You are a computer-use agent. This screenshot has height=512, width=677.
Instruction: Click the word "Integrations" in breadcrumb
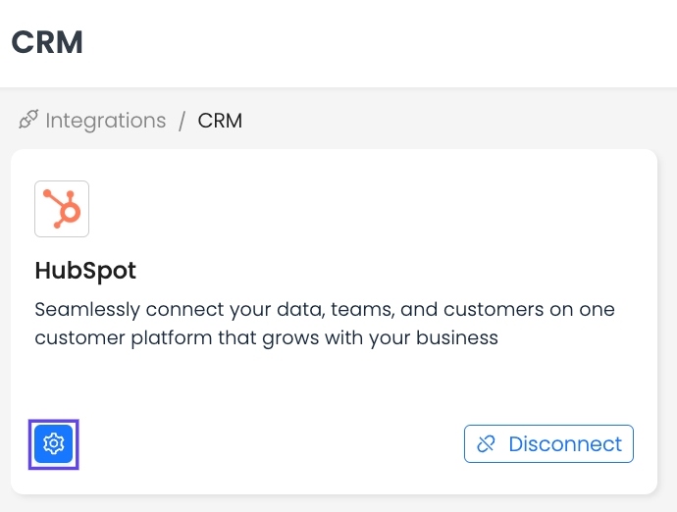point(105,121)
